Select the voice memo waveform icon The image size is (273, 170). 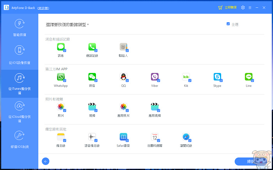click(92, 137)
